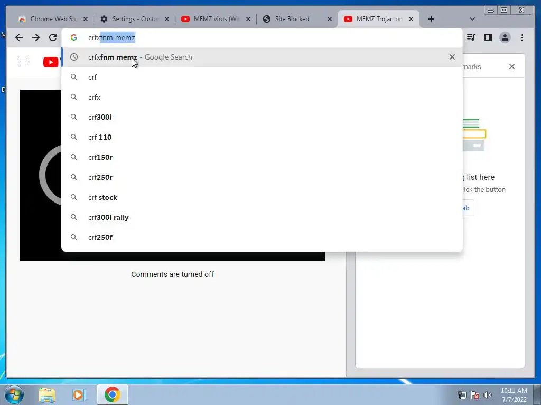Open the media controls icon in toolbar

click(x=471, y=37)
